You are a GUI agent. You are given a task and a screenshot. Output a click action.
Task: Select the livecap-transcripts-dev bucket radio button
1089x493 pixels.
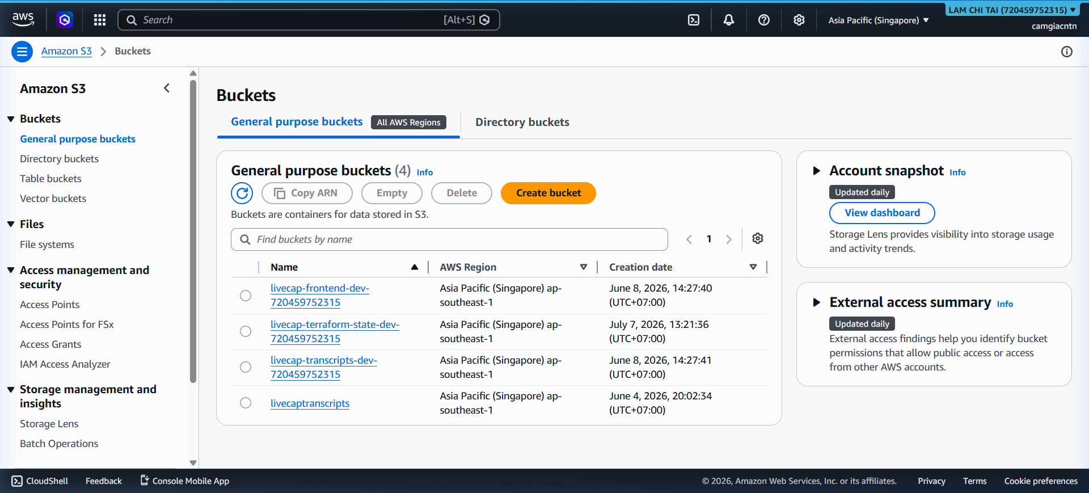tap(246, 367)
